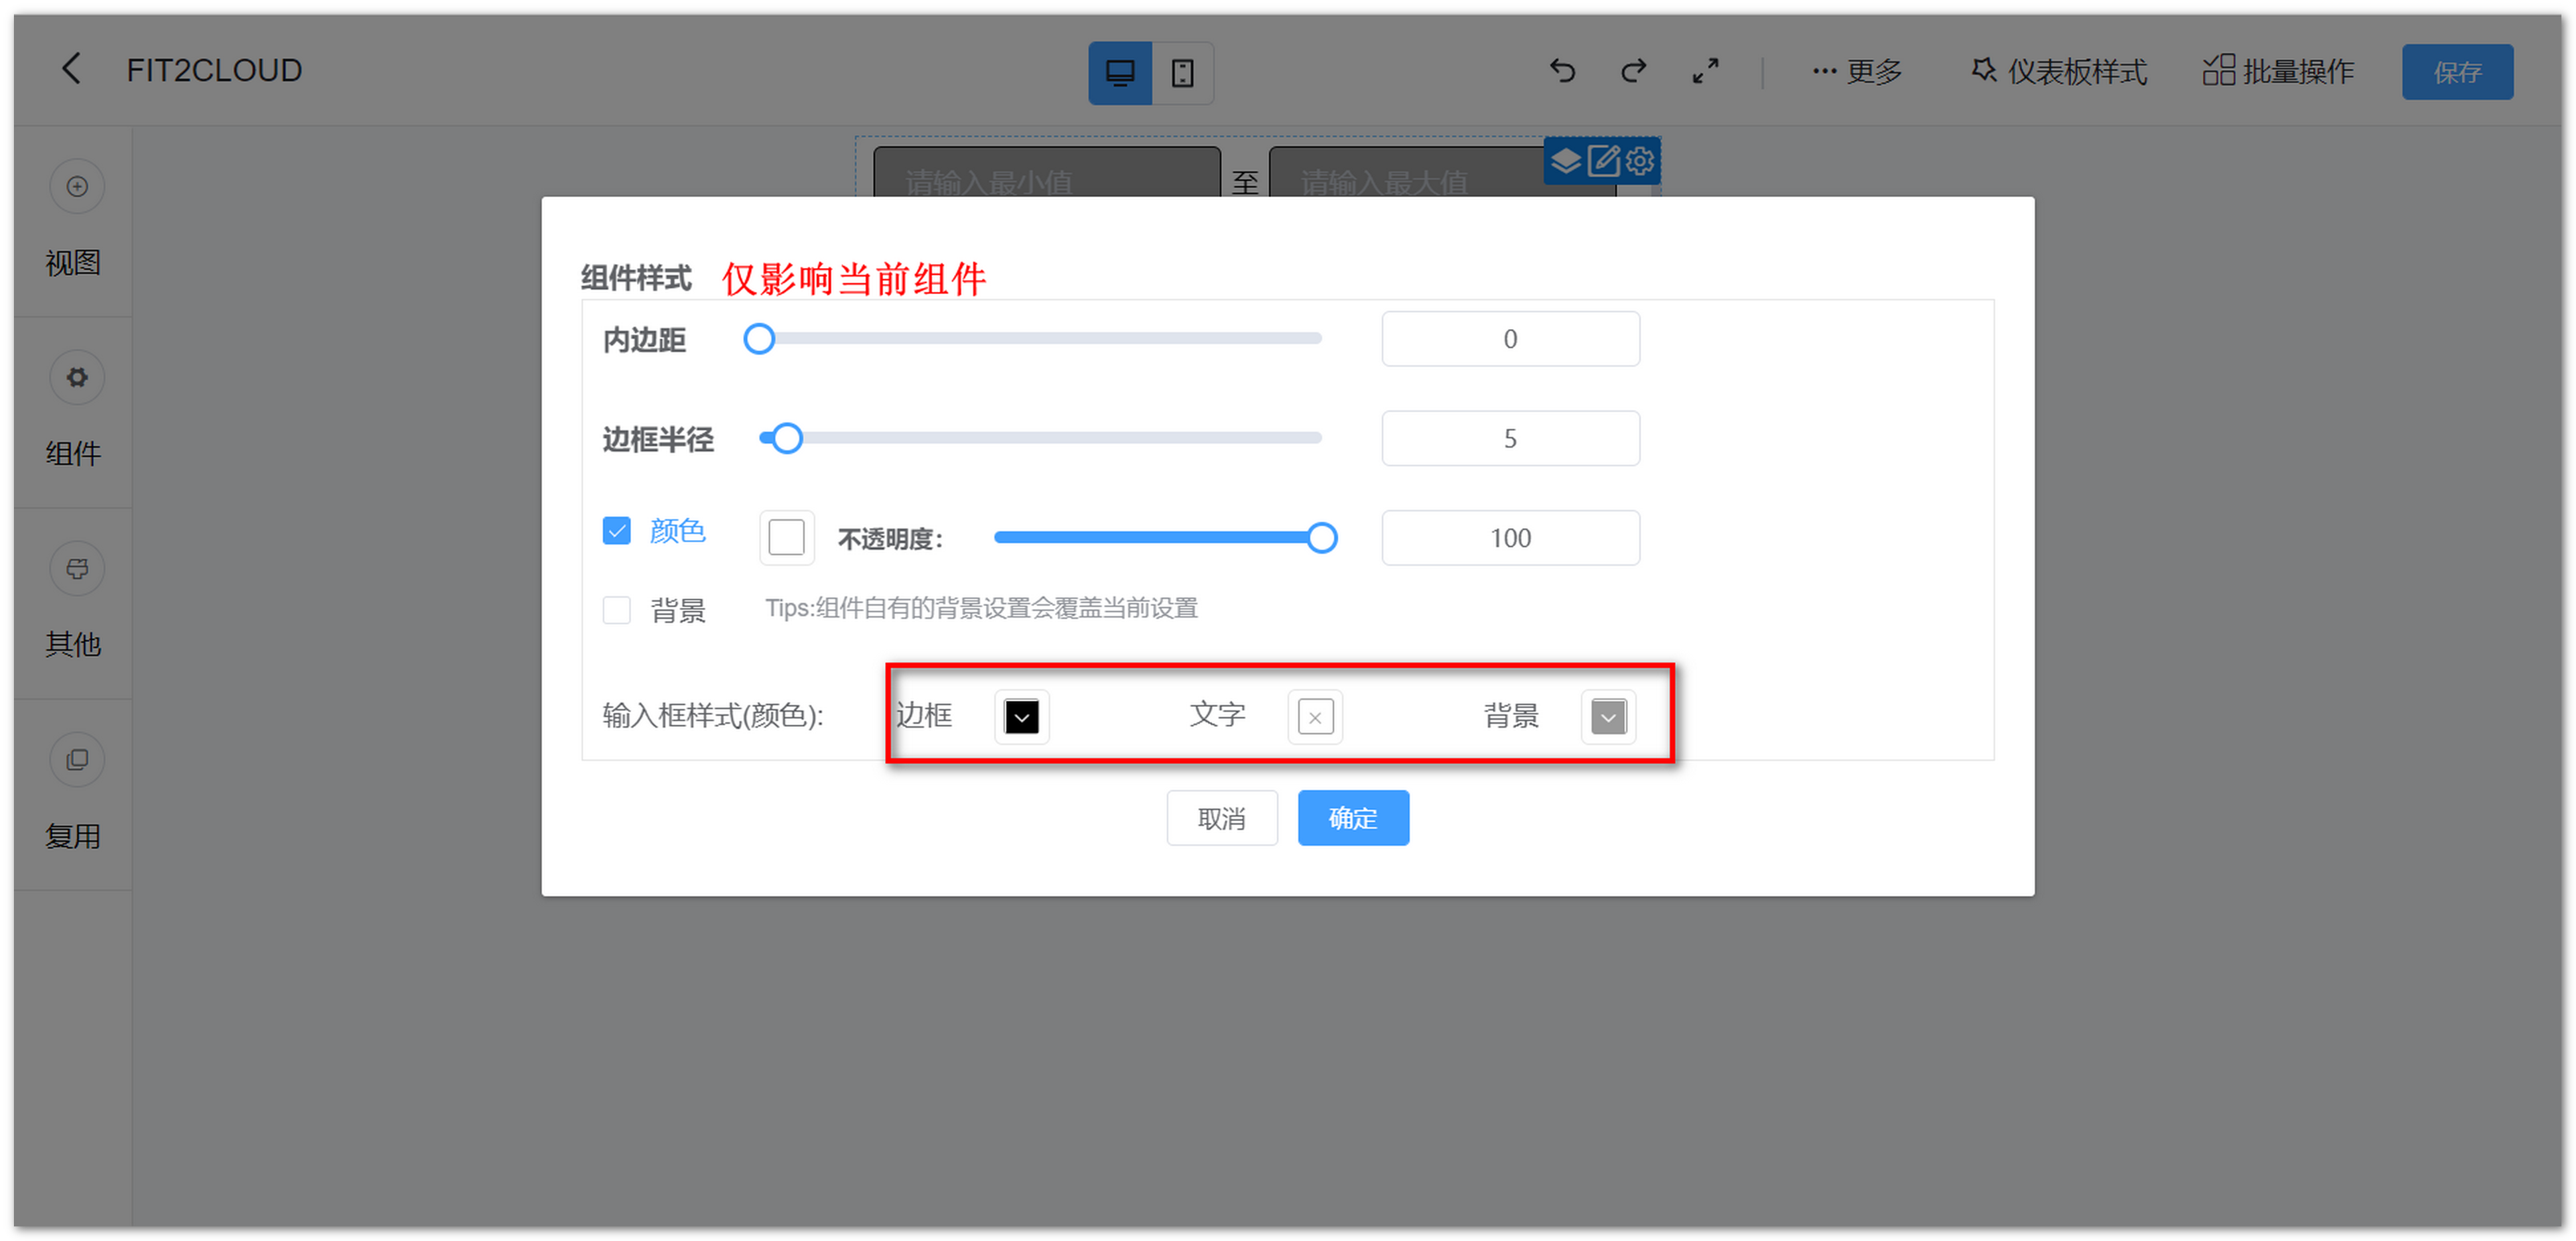Click the gear settings icon on component
Screen dimensions: 2576x1241
click(x=1640, y=161)
